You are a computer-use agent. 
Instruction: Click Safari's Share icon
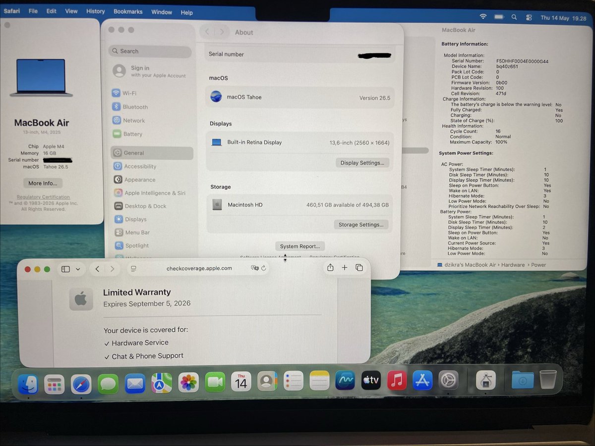click(330, 267)
